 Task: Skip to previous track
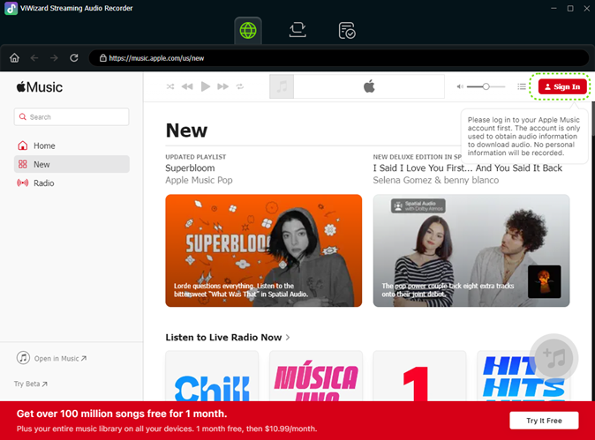click(x=187, y=86)
